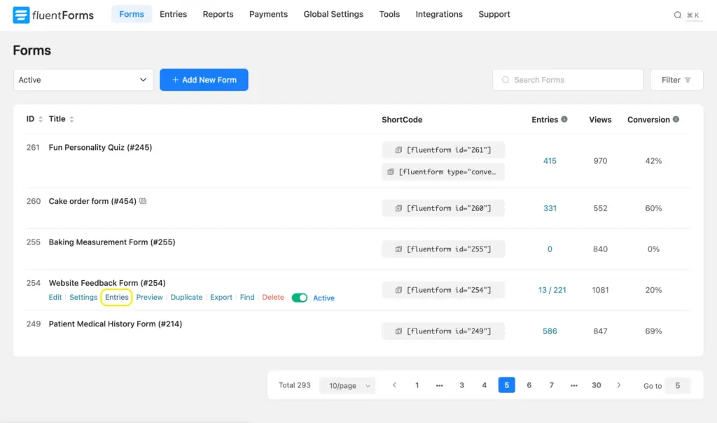717x423 pixels.
Task: Click Settings under Website Feedback Form
Action: point(83,297)
